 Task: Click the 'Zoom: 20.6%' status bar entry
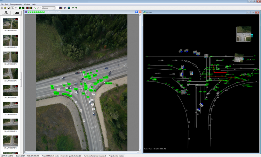click(21, 156)
